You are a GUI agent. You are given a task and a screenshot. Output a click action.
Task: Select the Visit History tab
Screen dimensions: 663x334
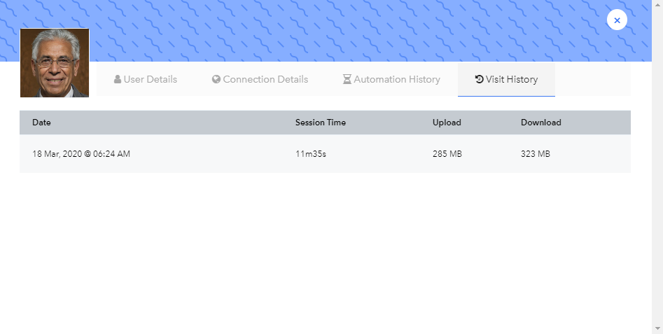(506, 80)
